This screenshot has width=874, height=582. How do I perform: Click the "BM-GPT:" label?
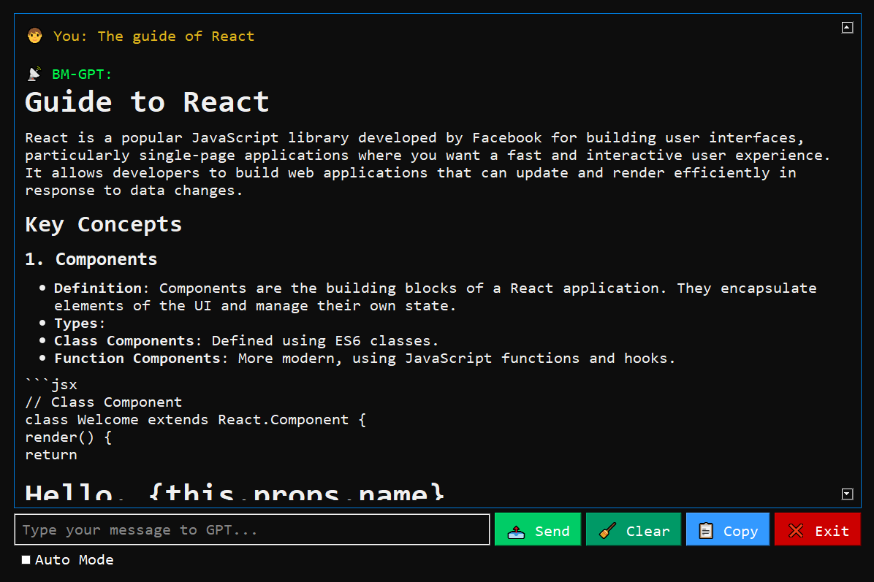tap(82, 74)
